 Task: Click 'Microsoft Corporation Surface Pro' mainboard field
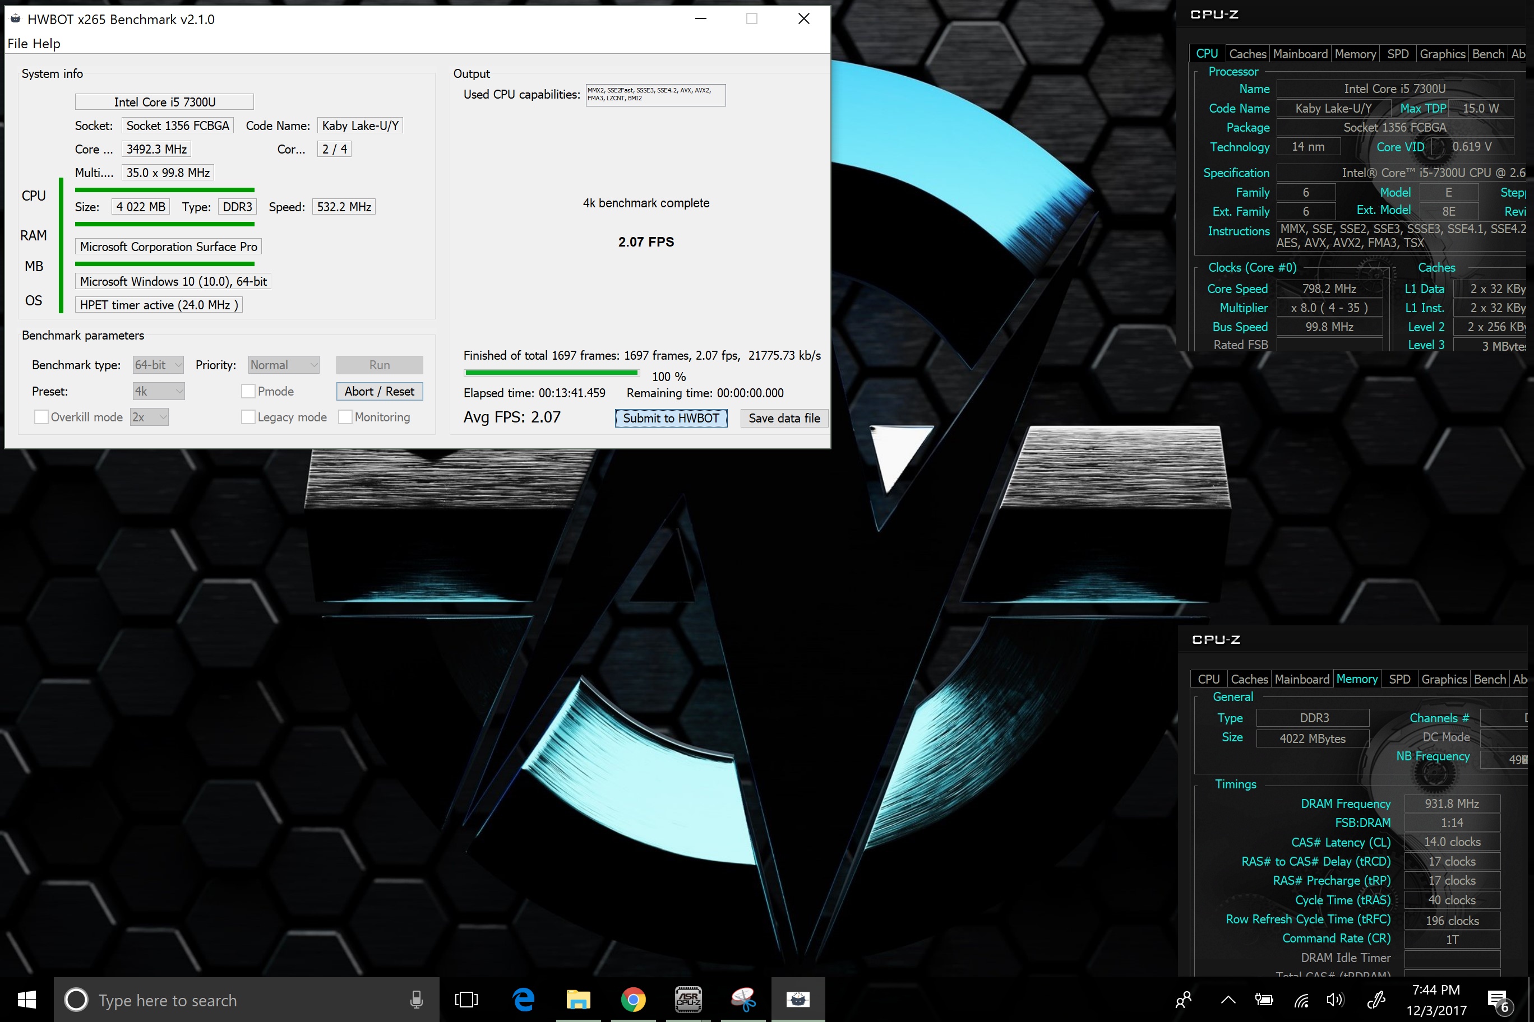168,247
